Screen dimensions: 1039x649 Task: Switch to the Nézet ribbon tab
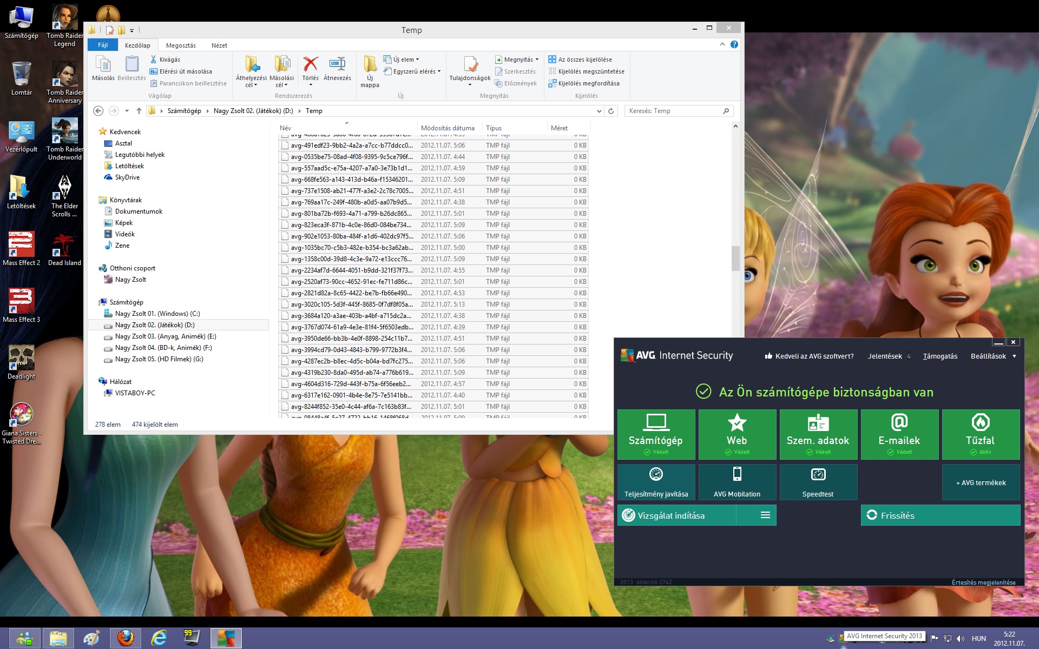coord(219,45)
